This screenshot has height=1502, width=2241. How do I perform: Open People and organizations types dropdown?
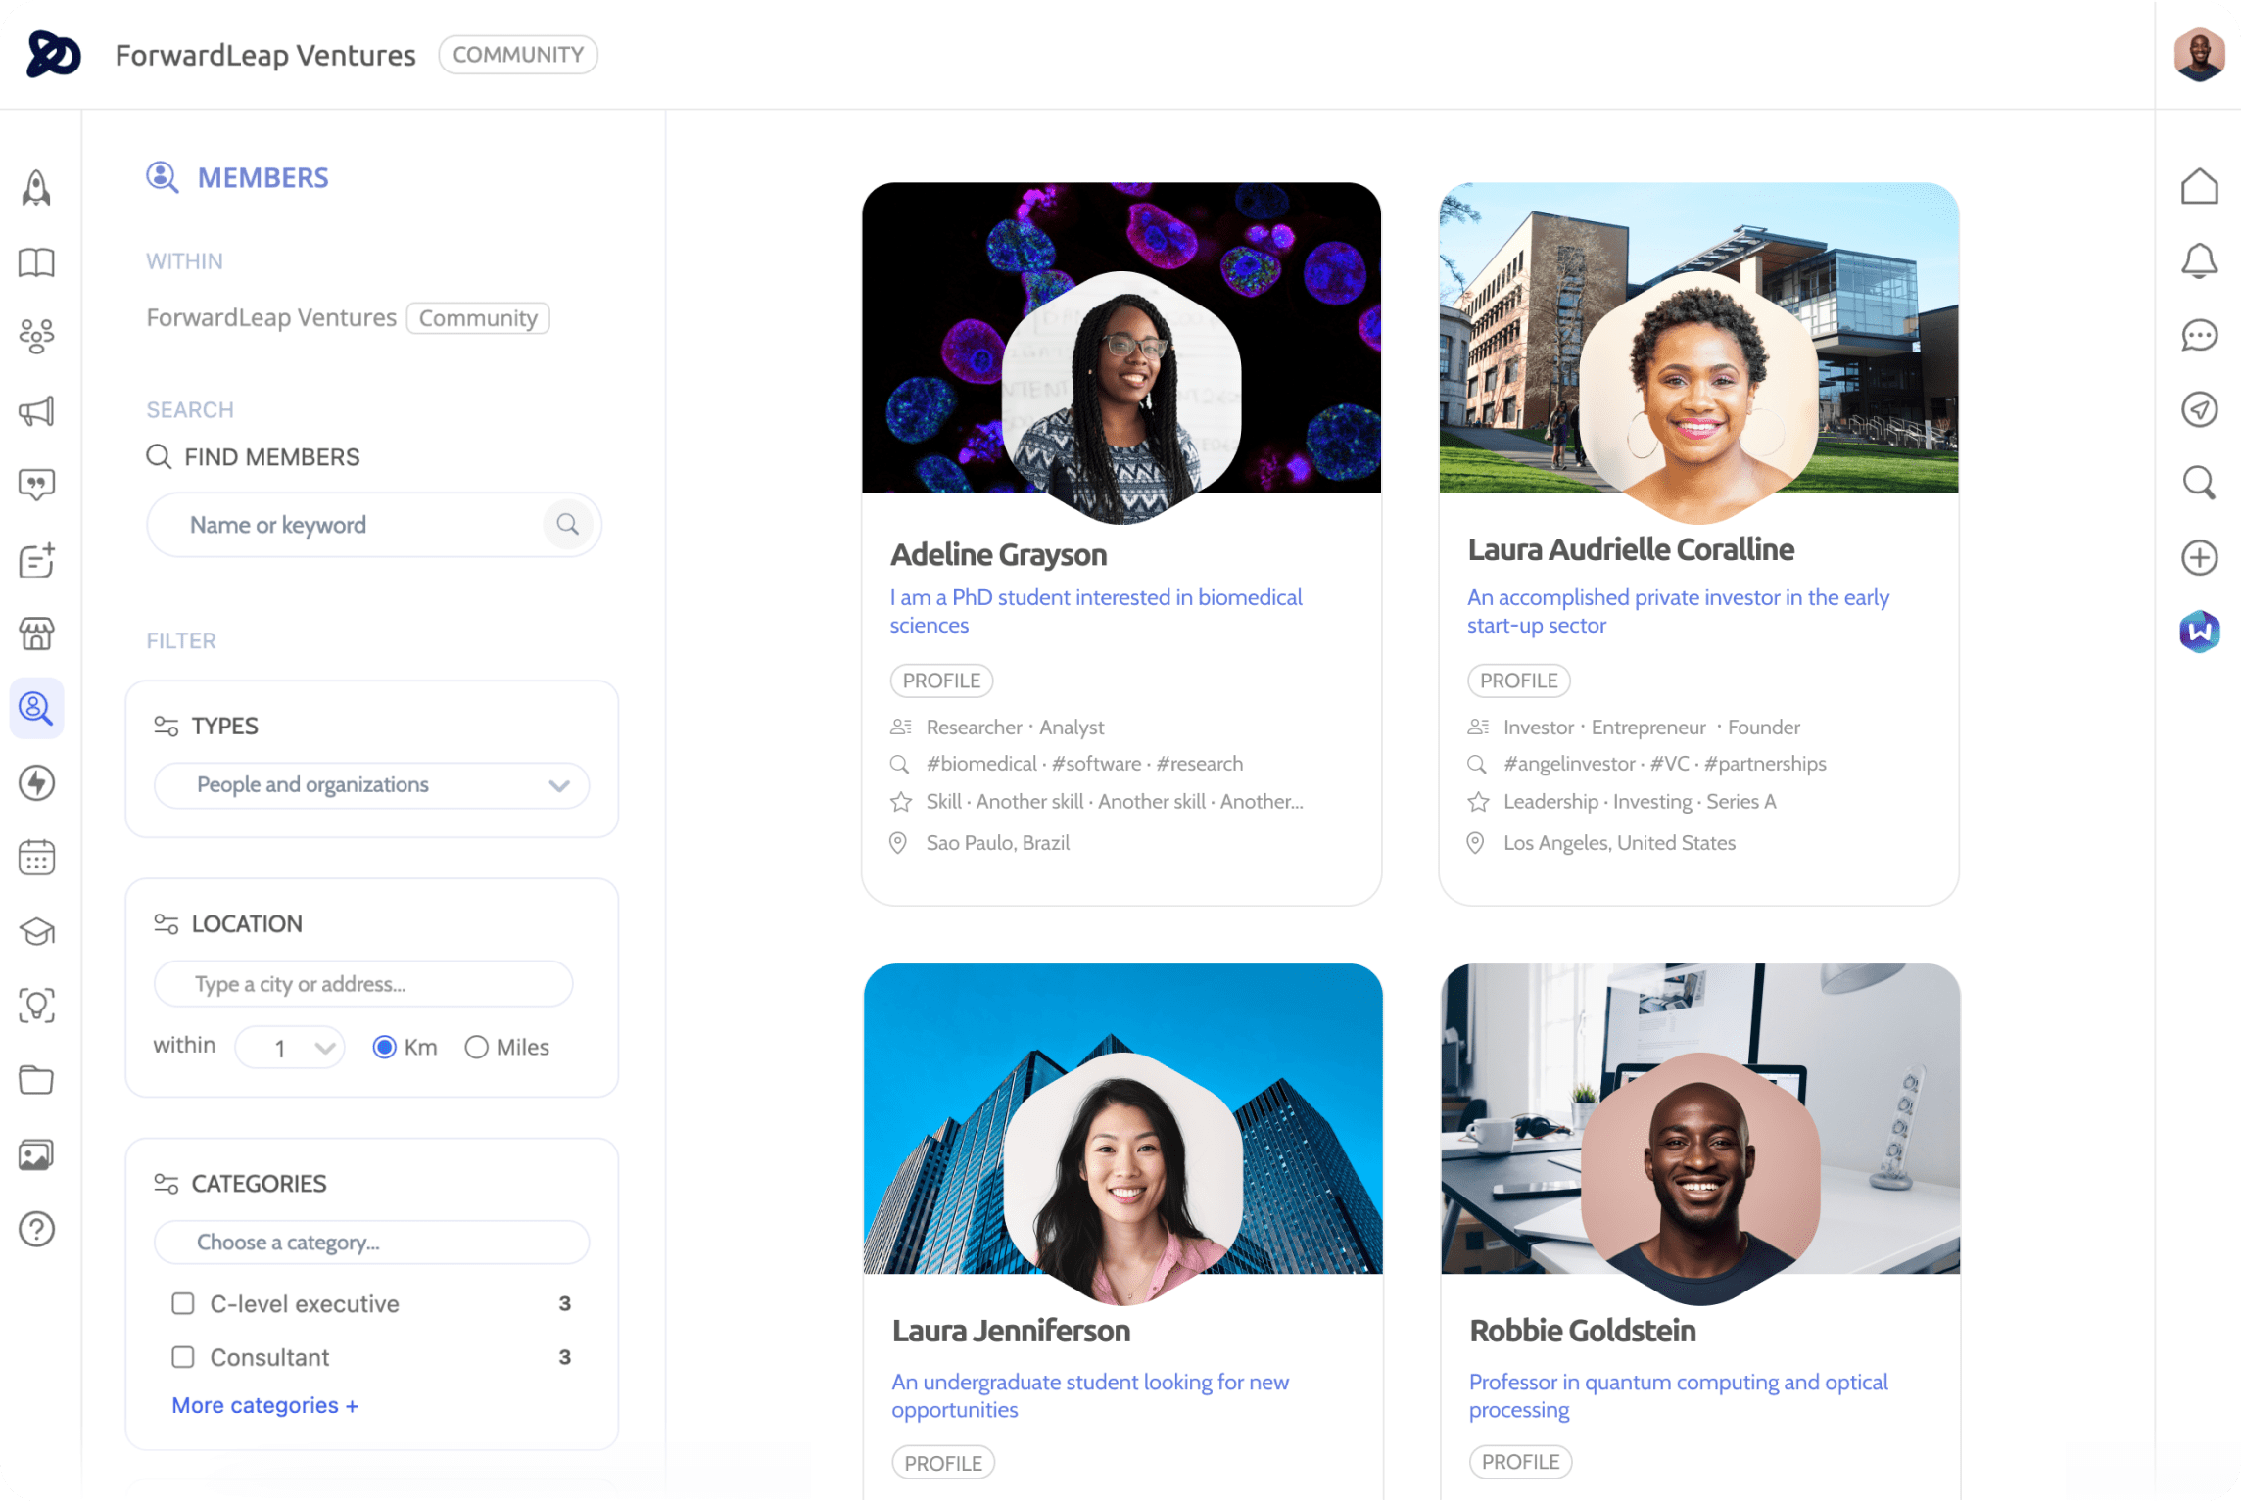(x=371, y=785)
